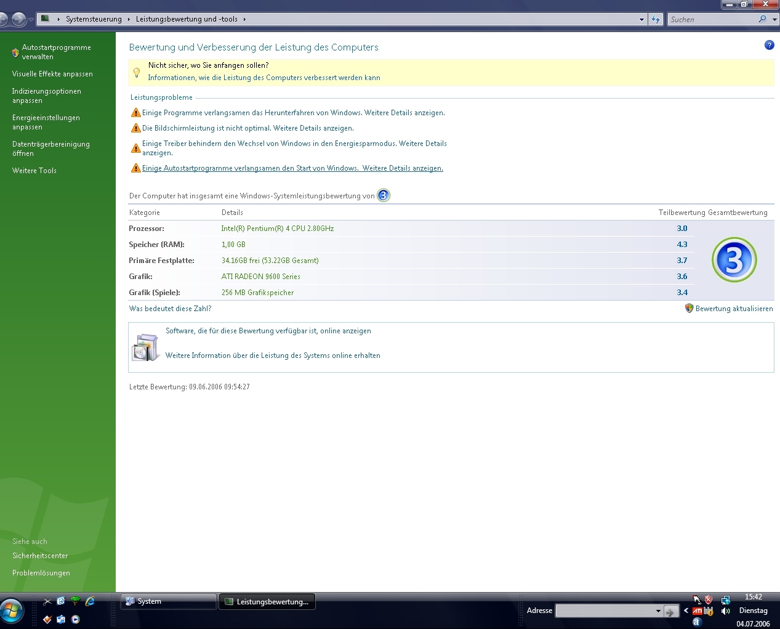Image resolution: width=780 pixels, height=629 pixels.
Task: Click the software disc icon
Action: tap(145, 347)
